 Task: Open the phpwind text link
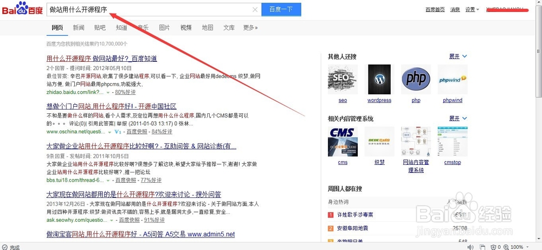click(453, 100)
